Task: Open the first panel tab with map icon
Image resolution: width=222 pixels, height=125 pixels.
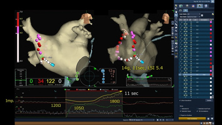Action: click(x=181, y=6)
